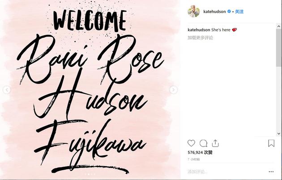282x180 pixels.
Task: Like the post with the heart icon
Action: 191,143
